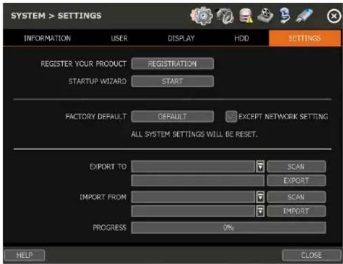The width and height of the screenshot is (343, 264).
Task: Switch to the USER tab
Action: point(119,38)
